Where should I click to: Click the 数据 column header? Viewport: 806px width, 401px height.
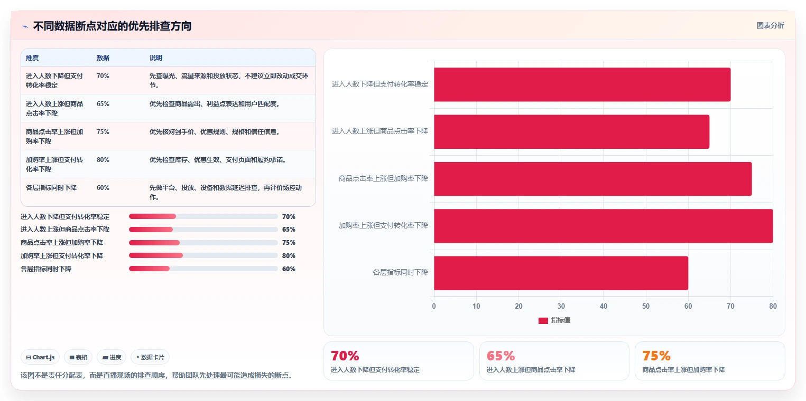pyautogui.click(x=103, y=58)
